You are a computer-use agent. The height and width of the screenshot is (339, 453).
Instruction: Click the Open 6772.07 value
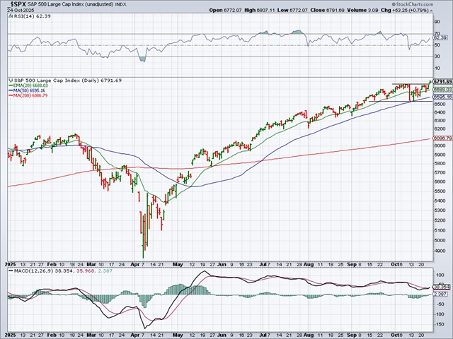point(225,11)
